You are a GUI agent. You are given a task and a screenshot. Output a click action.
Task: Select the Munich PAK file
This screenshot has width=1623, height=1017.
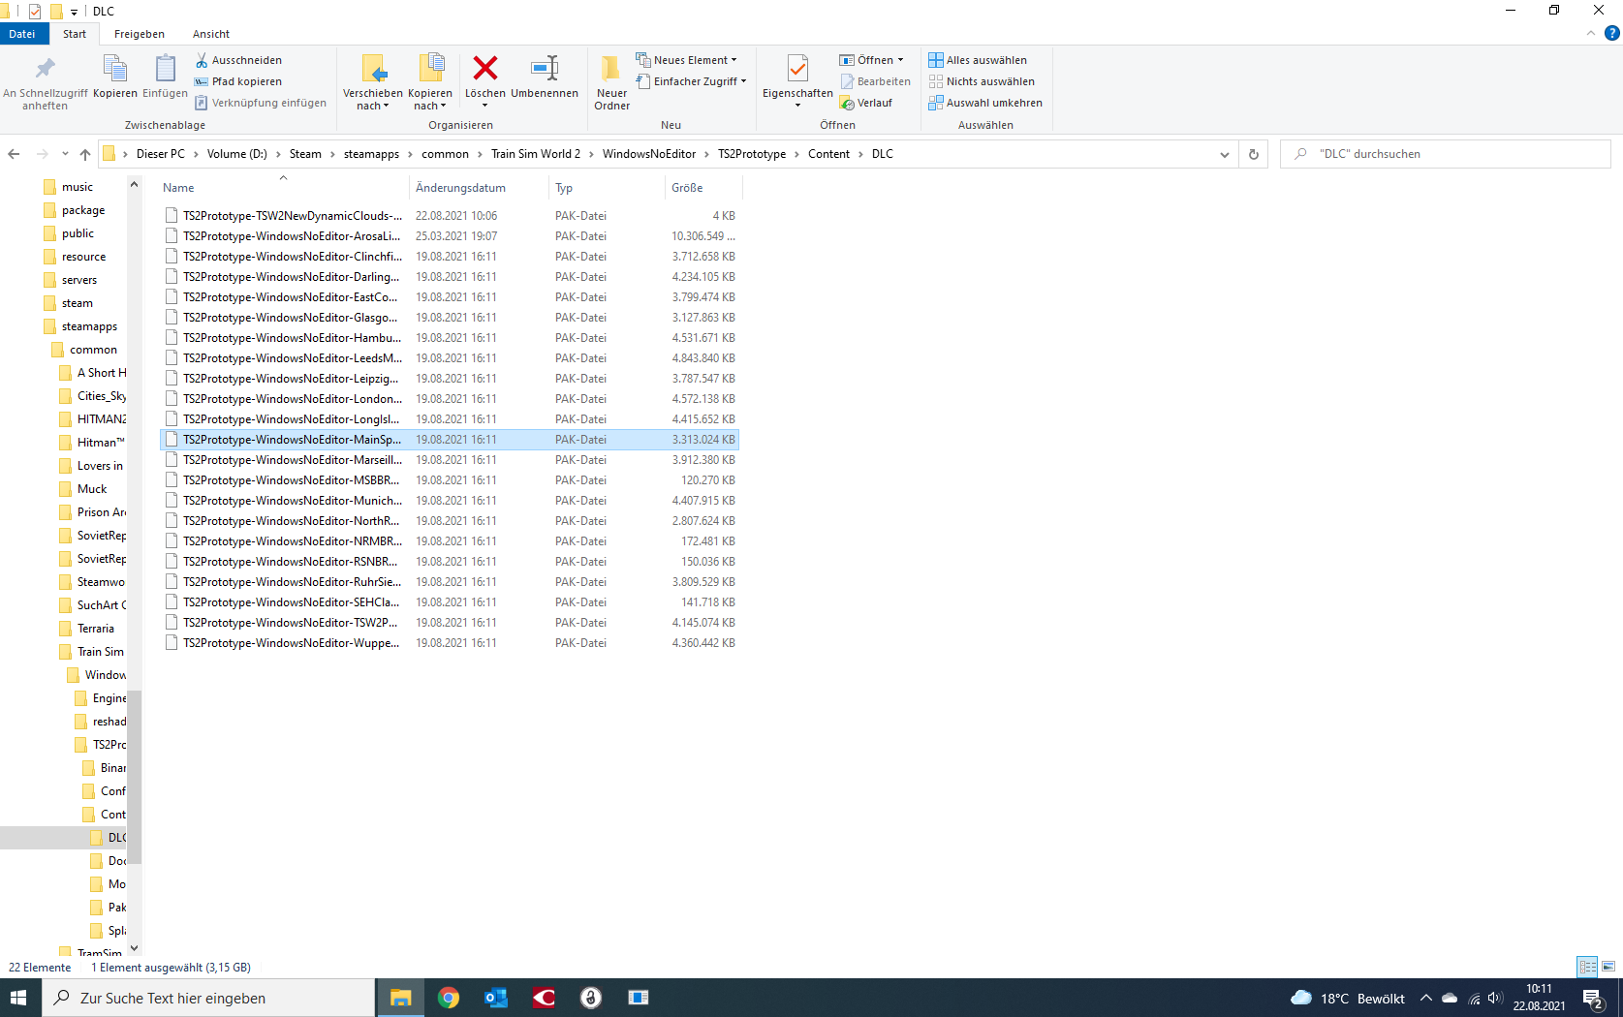point(450,501)
